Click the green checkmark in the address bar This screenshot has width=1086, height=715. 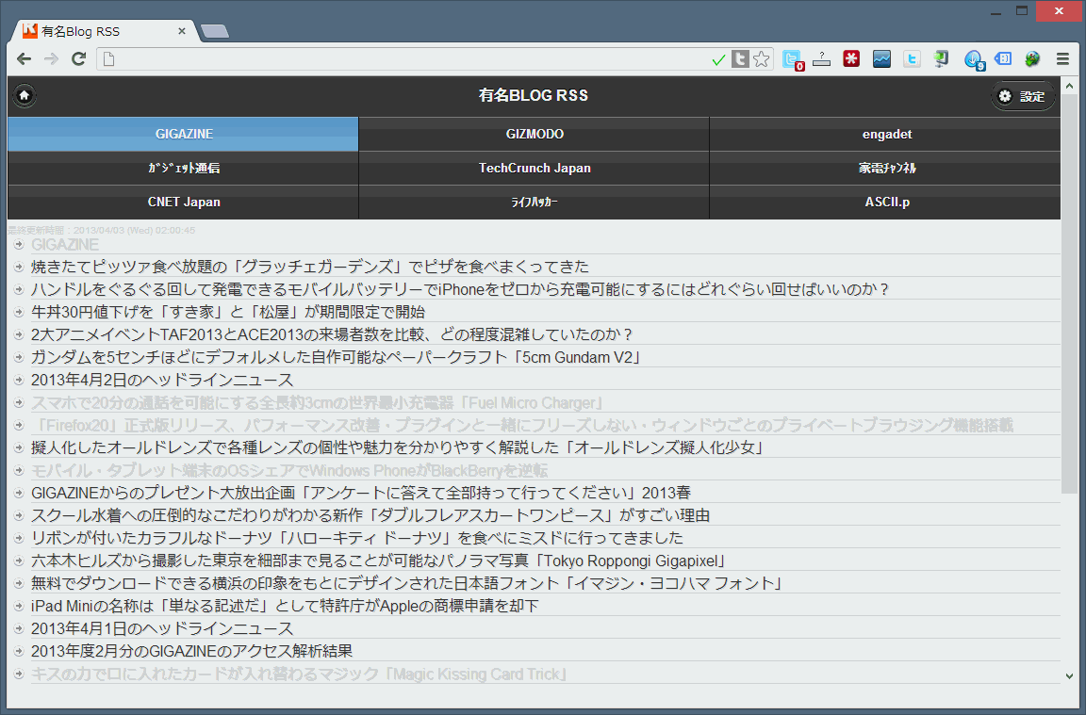pyautogui.click(x=719, y=59)
